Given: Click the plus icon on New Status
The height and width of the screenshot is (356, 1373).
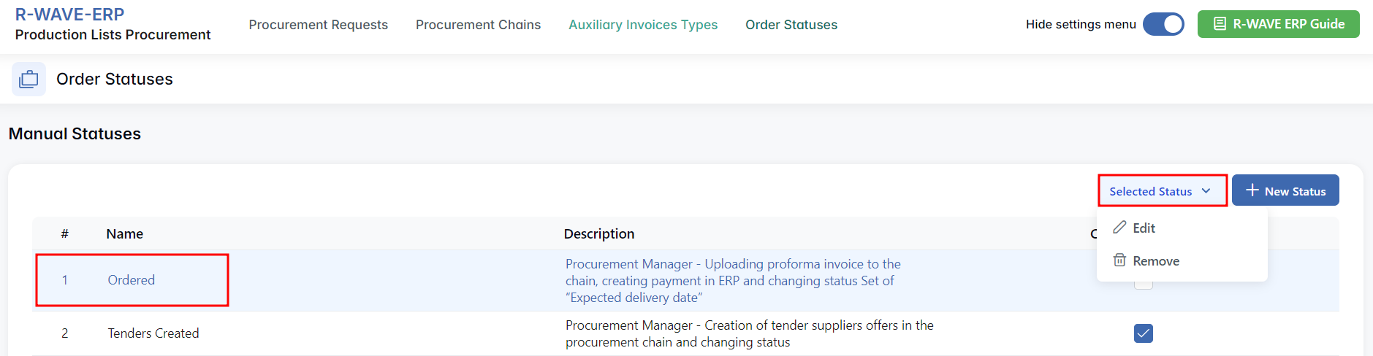Looking at the screenshot, I should click(1252, 190).
